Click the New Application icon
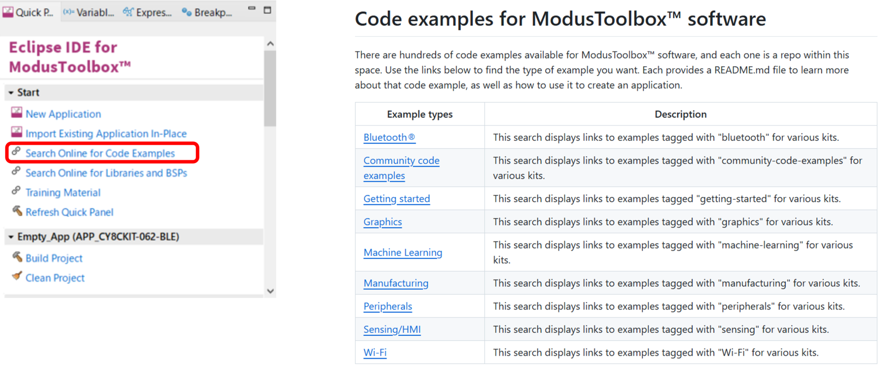 16,113
